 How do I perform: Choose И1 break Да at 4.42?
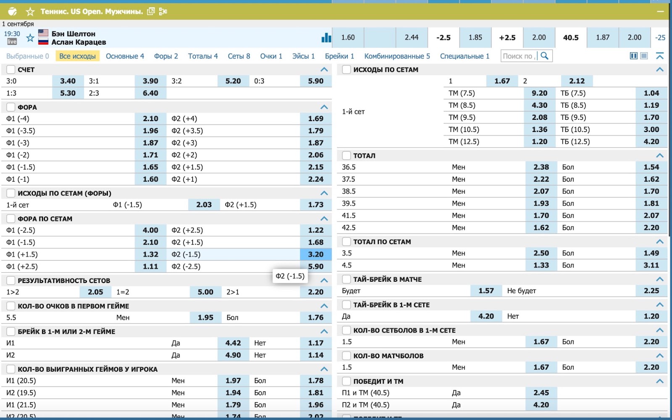pos(233,343)
